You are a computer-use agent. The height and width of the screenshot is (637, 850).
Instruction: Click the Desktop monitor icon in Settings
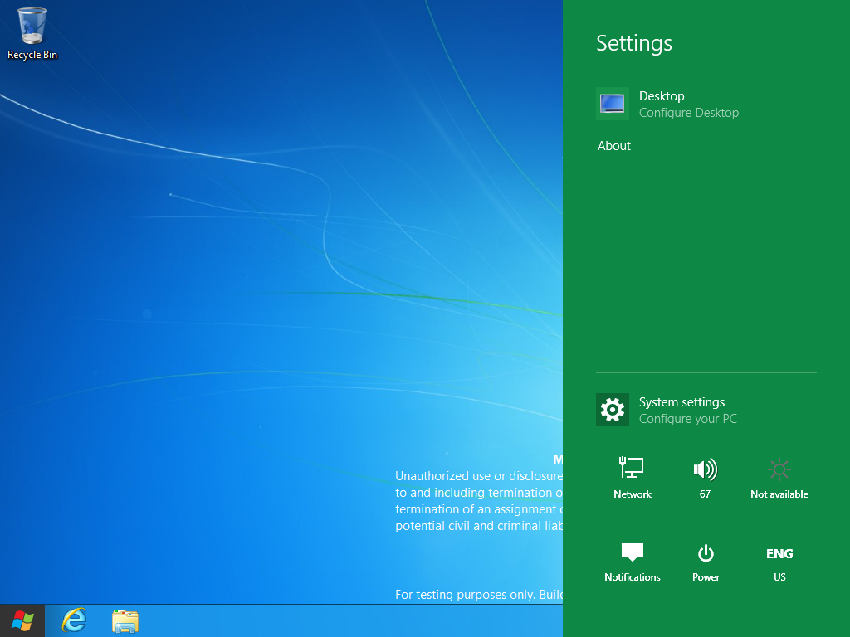[613, 104]
